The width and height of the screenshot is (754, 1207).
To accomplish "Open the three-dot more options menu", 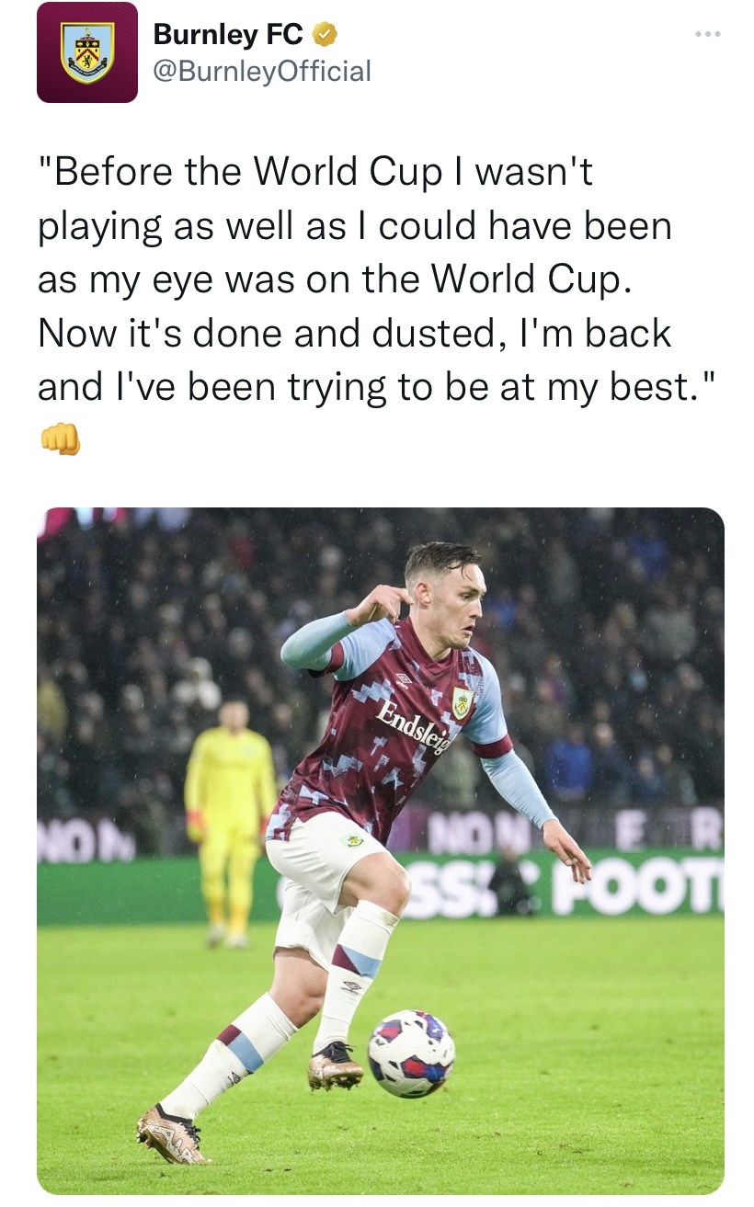I will click(708, 34).
